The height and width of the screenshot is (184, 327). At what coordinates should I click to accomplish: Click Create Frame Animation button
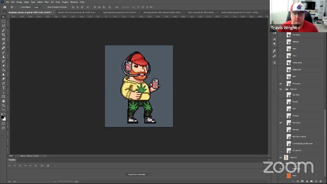click(x=137, y=174)
